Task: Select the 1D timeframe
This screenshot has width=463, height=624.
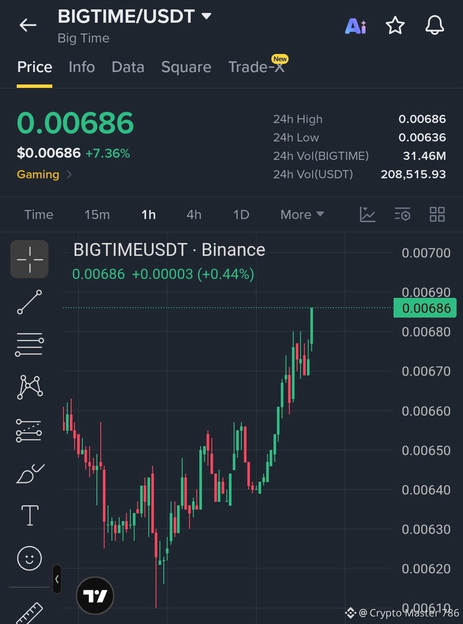Action: tap(241, 214)
